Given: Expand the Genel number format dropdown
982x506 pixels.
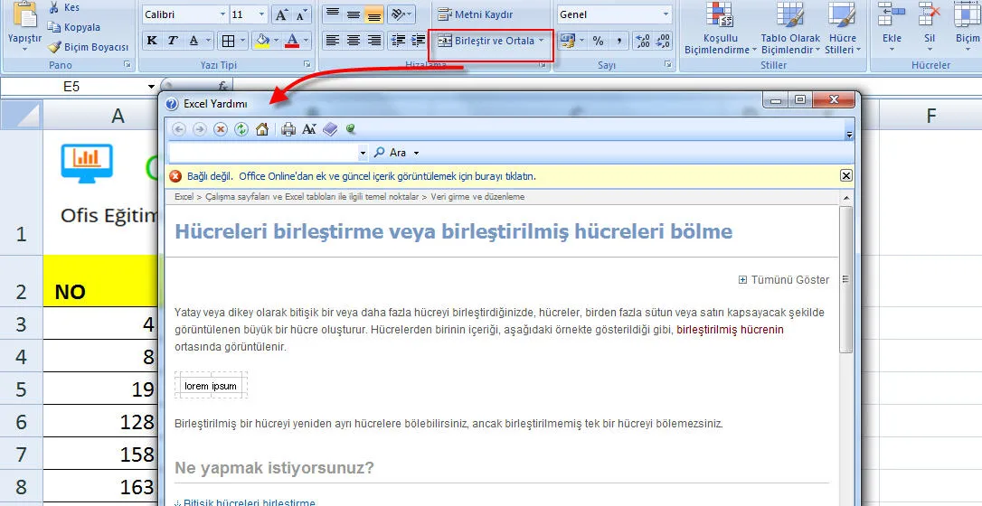Looking at the screenshot, I should (666, 14).
